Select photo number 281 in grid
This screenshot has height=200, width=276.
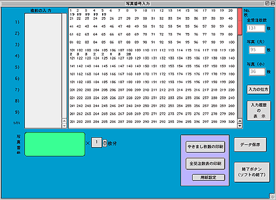point(72,122)
